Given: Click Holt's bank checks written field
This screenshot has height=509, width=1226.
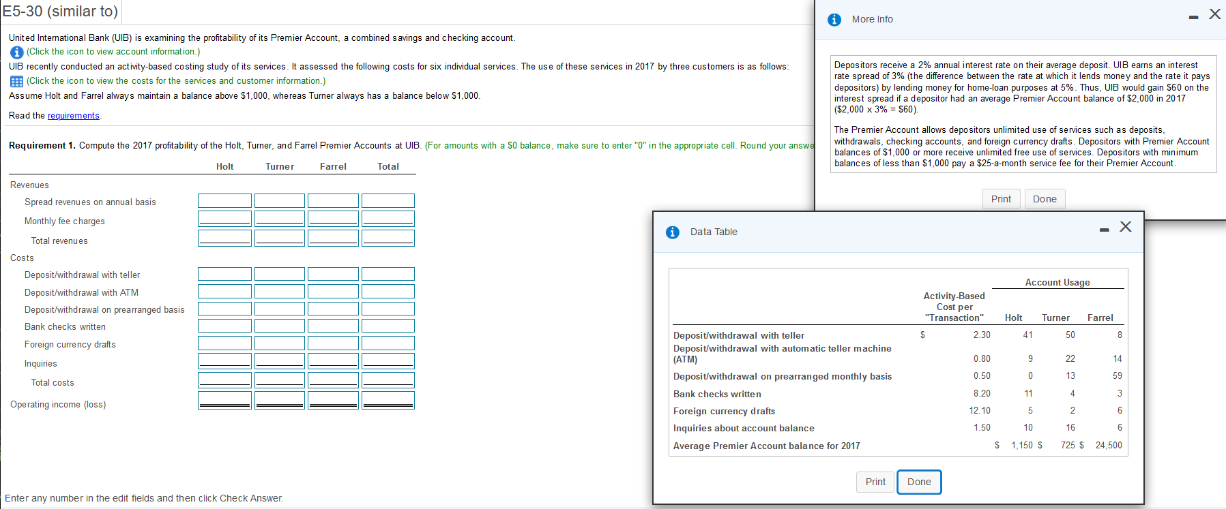Looking at the screenshot, I should pyautogui.click(x=224, y=326).
